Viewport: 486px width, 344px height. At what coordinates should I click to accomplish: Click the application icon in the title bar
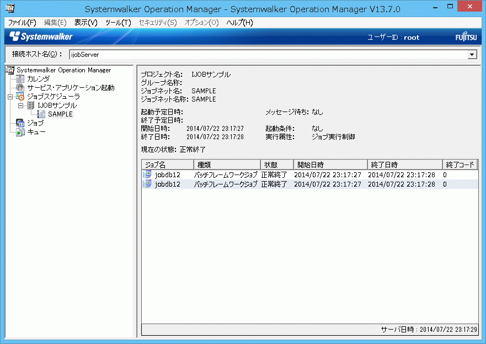click(x=10, y=8)
